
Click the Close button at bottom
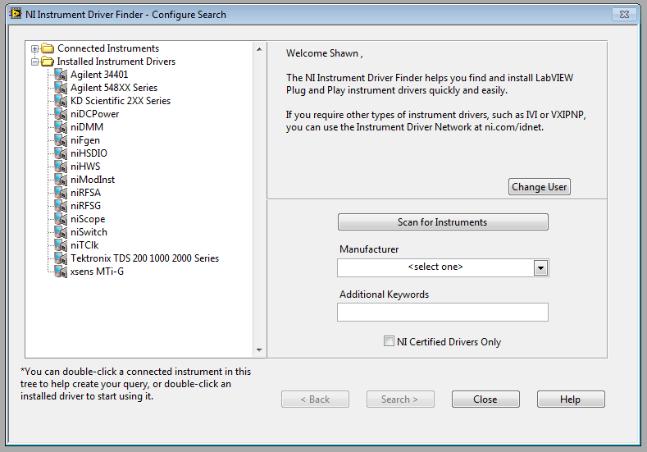point(485,399)
